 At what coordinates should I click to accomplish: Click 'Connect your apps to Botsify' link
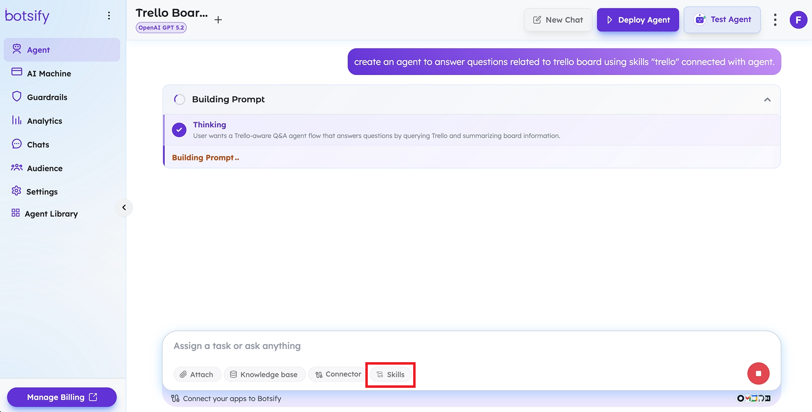[x=226, y=399]
